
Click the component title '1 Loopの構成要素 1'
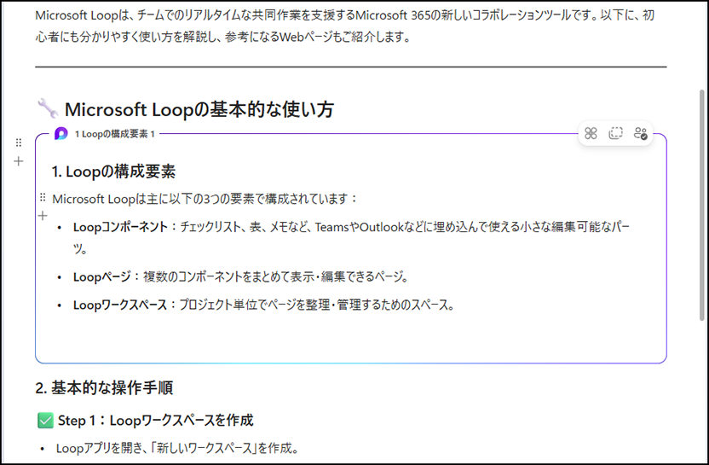coord(115,134)
